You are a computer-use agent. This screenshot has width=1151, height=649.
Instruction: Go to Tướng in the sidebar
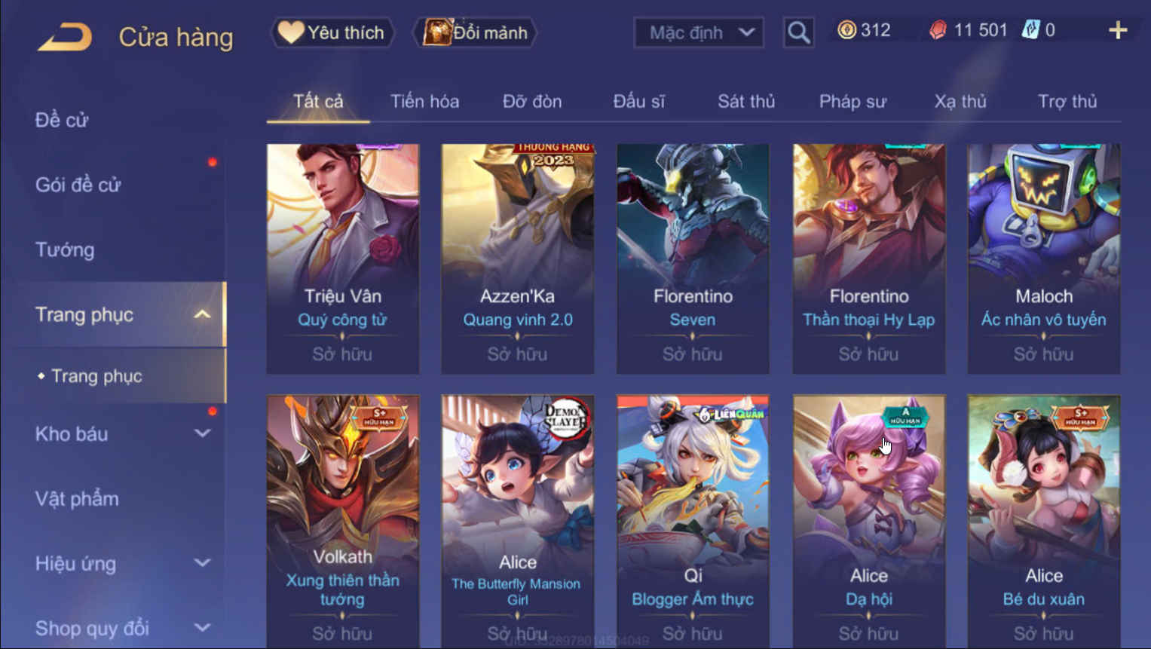(65, 249)
